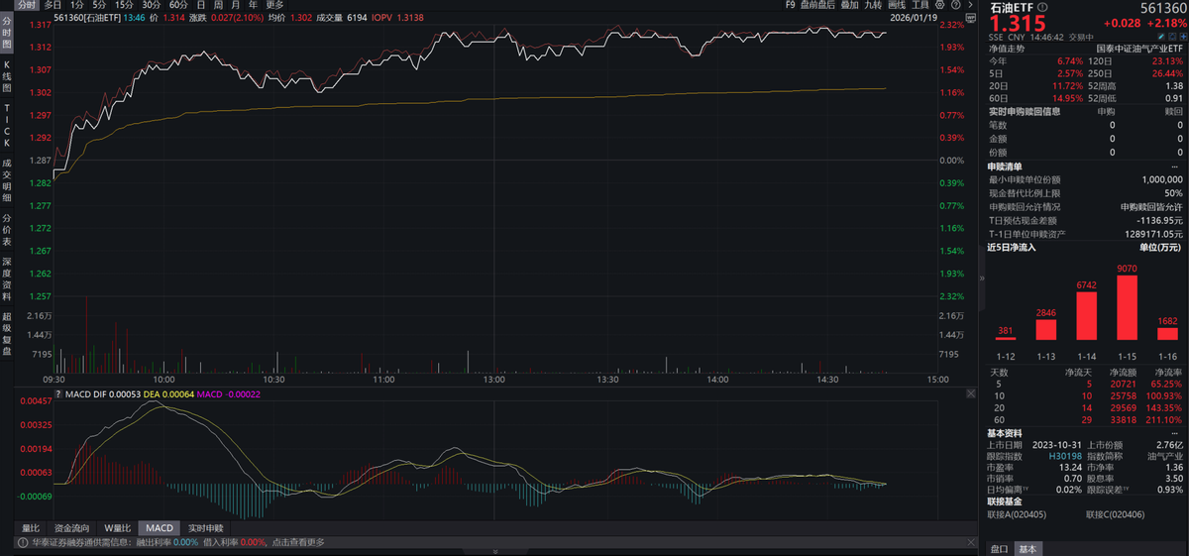Switch to the 资金流向 indicator tab
This screenshot has height=556, width=1189.
[74, 528]
